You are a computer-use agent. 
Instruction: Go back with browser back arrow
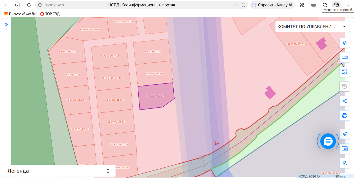[6, 5]
